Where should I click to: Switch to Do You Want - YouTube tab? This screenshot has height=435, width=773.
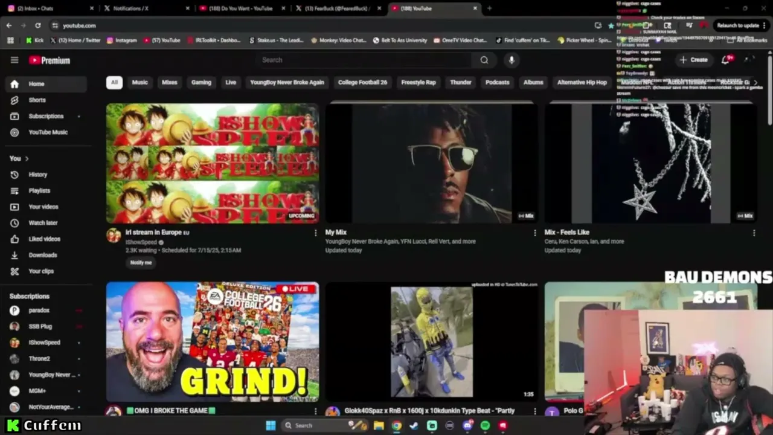point(240,8)
